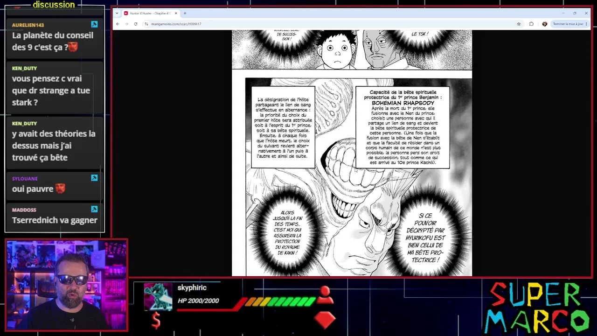Click the badge icon on MADDOSS's message

point(94,209)
